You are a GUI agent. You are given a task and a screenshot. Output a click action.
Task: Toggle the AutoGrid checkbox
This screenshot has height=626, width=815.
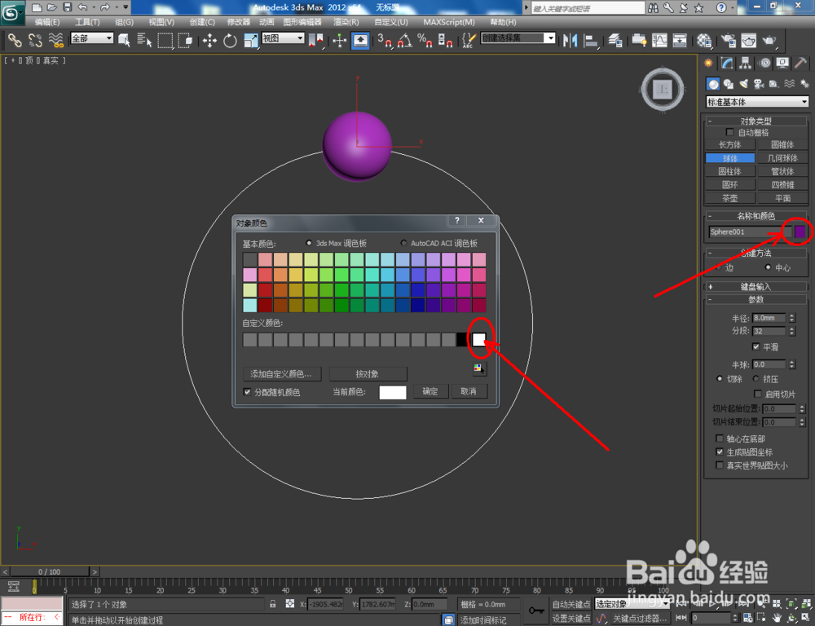(729, 132)
